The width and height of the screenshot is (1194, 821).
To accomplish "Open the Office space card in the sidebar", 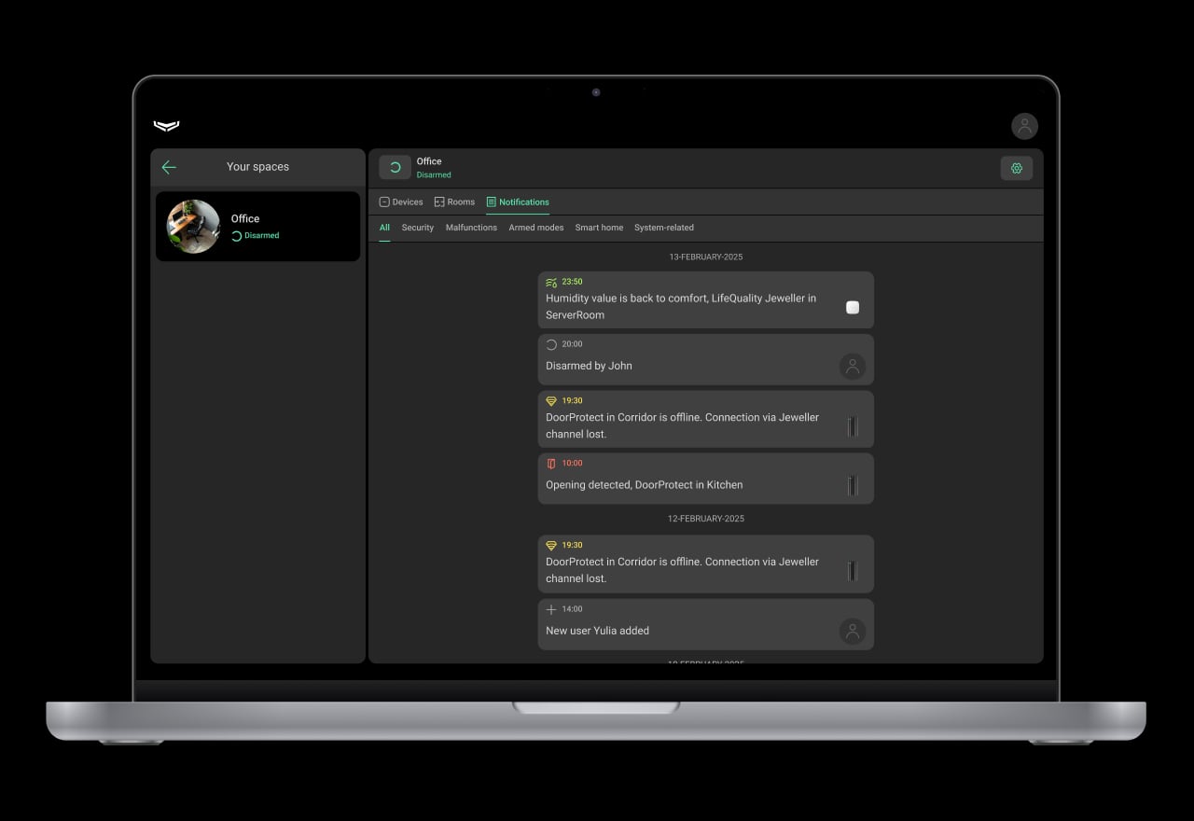I will click(x=257, y=226).
